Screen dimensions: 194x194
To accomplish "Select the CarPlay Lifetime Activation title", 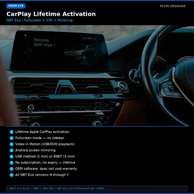I will click(51, 14).
